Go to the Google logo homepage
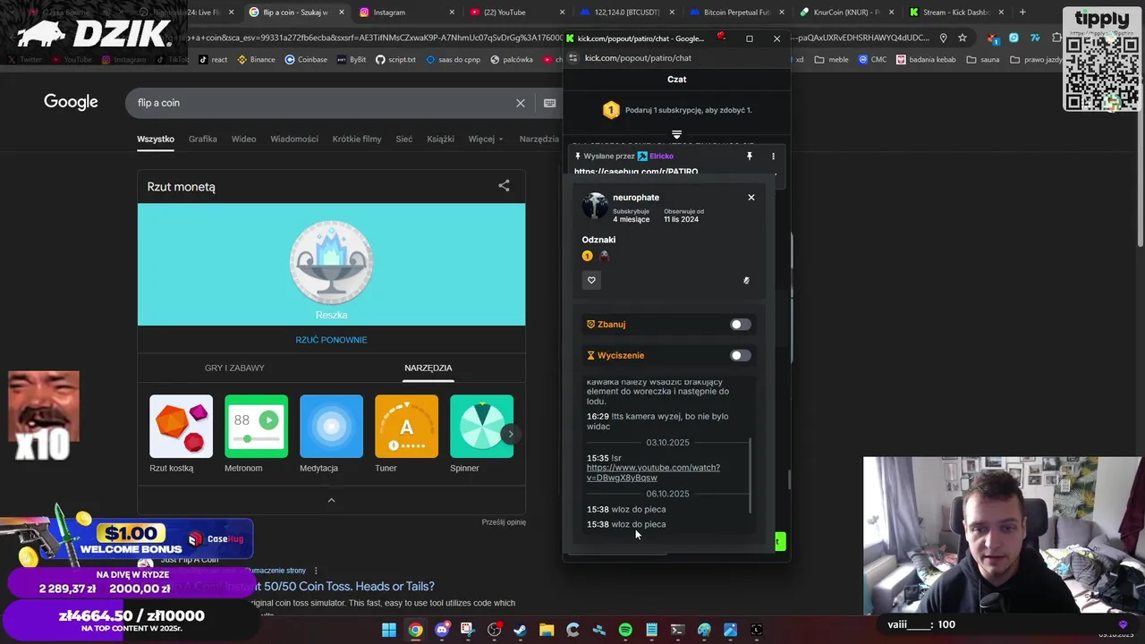Image resolution: width=1145 pixels, height=644 pixels. click(x=71, y=102)
